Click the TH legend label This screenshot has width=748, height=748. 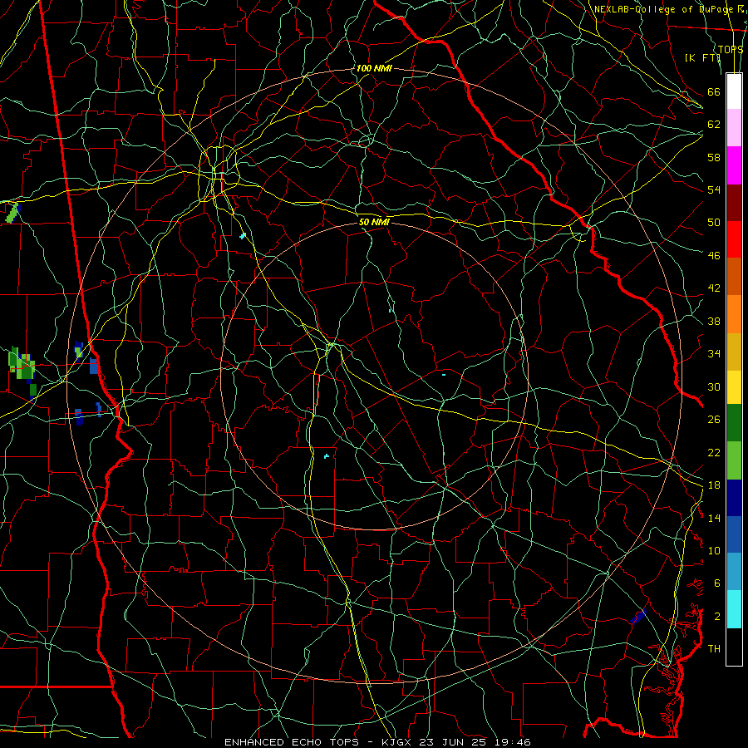click(714, 649)
